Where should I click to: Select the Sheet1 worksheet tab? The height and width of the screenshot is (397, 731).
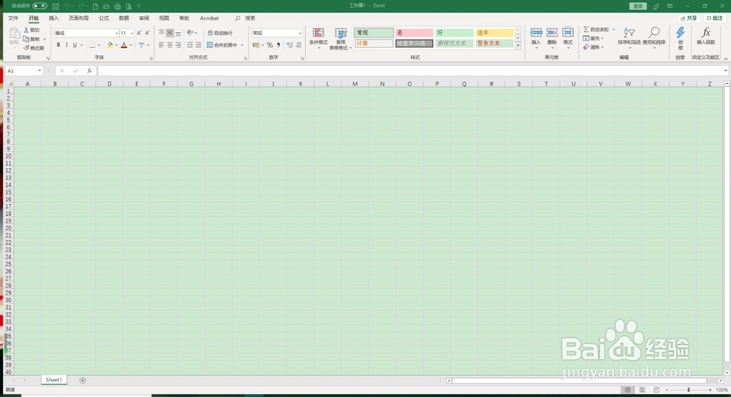pos(53,379)
